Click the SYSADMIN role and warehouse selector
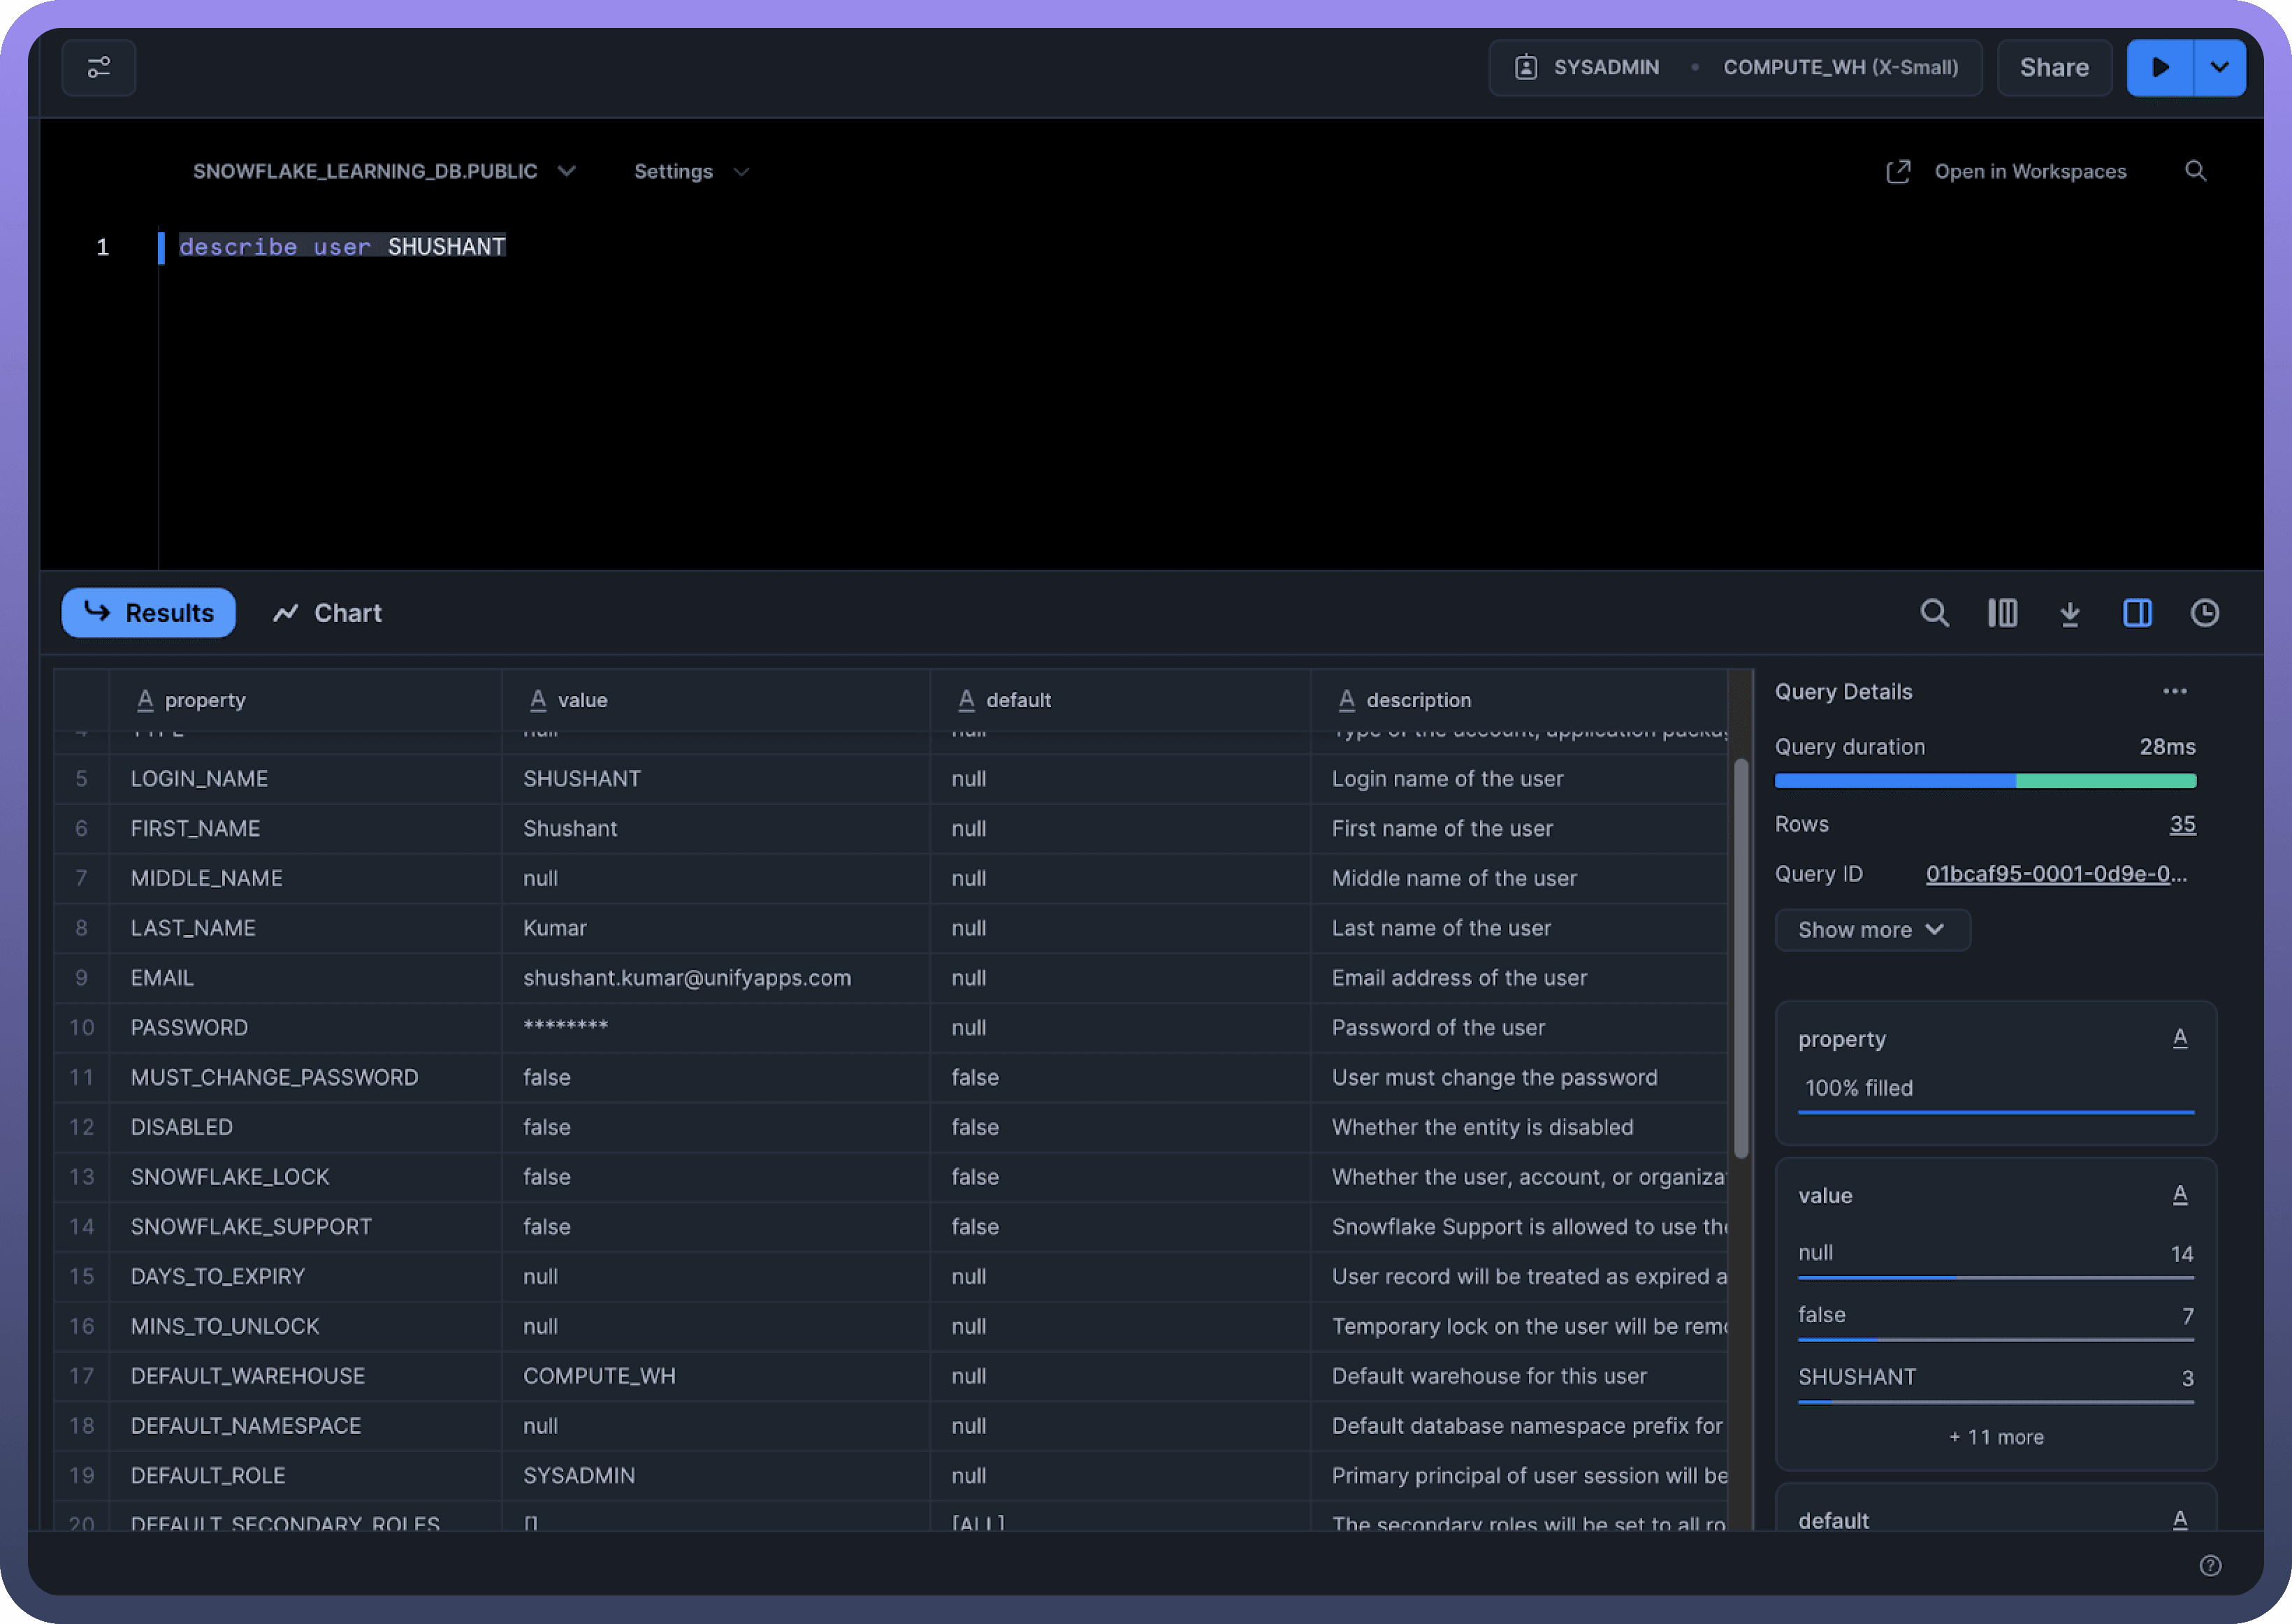This screenshot has width=2292, height=1624. (1734, 67)
